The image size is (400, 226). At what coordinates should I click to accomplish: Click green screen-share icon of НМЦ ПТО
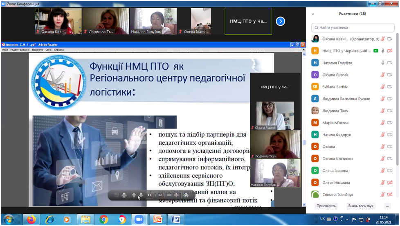coord(376,51)
